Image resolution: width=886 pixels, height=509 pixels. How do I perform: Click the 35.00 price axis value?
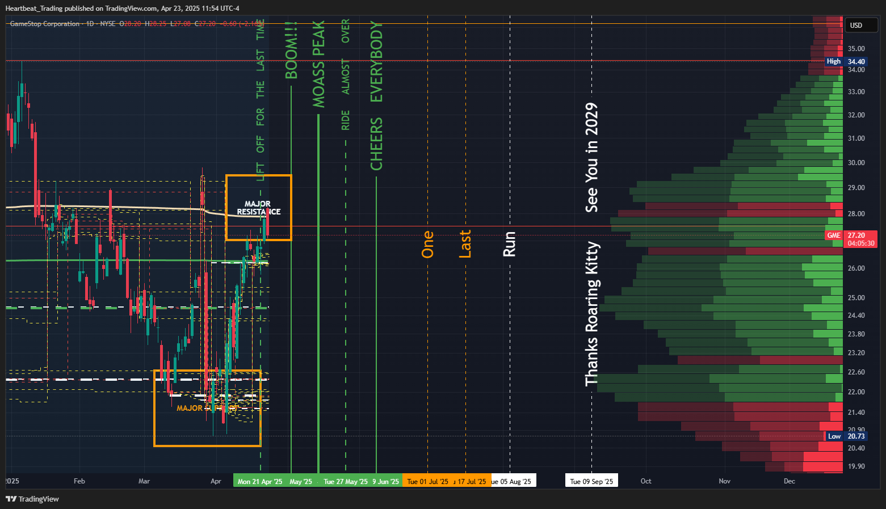coord(856,49)
